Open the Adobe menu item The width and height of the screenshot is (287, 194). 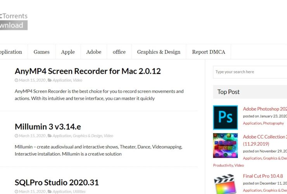[94, 52]
